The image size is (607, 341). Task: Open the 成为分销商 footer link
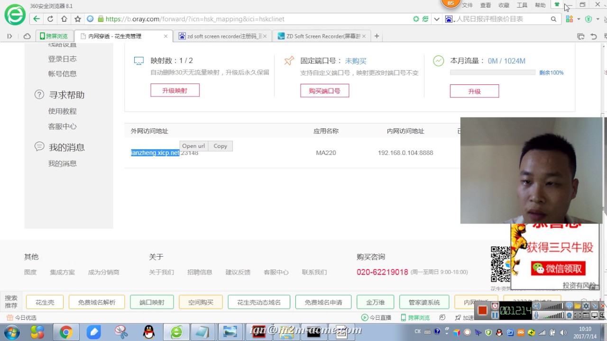(x=103, y=272)
